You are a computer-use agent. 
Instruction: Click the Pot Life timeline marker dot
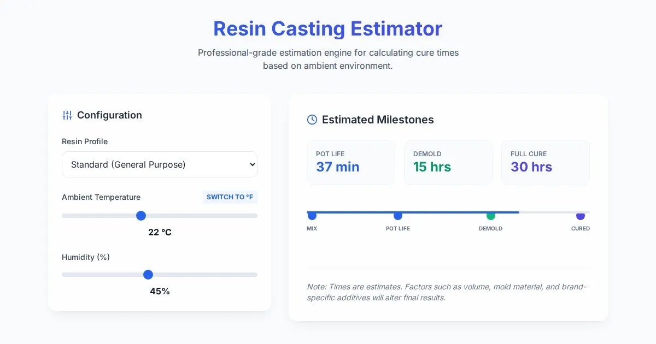398,216
